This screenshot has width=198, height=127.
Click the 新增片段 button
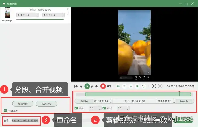(23, 104)
